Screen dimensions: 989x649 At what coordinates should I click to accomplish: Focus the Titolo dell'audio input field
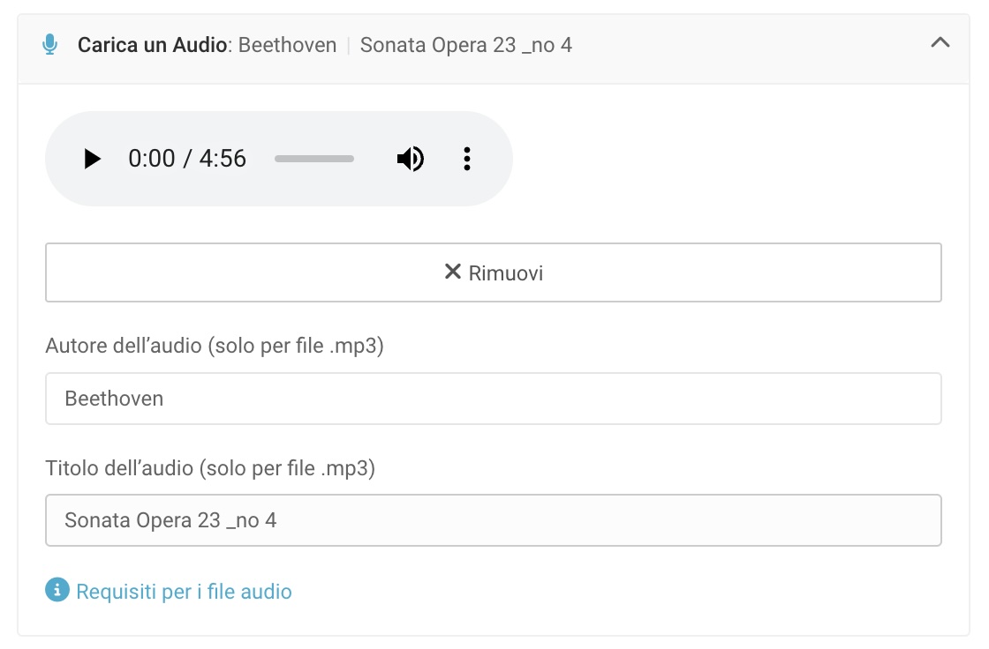point(493,520)
